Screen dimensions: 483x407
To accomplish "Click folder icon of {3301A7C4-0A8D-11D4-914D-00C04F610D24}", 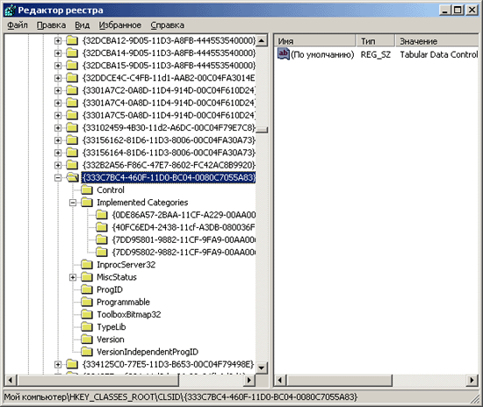I will (x=72, y=103).
